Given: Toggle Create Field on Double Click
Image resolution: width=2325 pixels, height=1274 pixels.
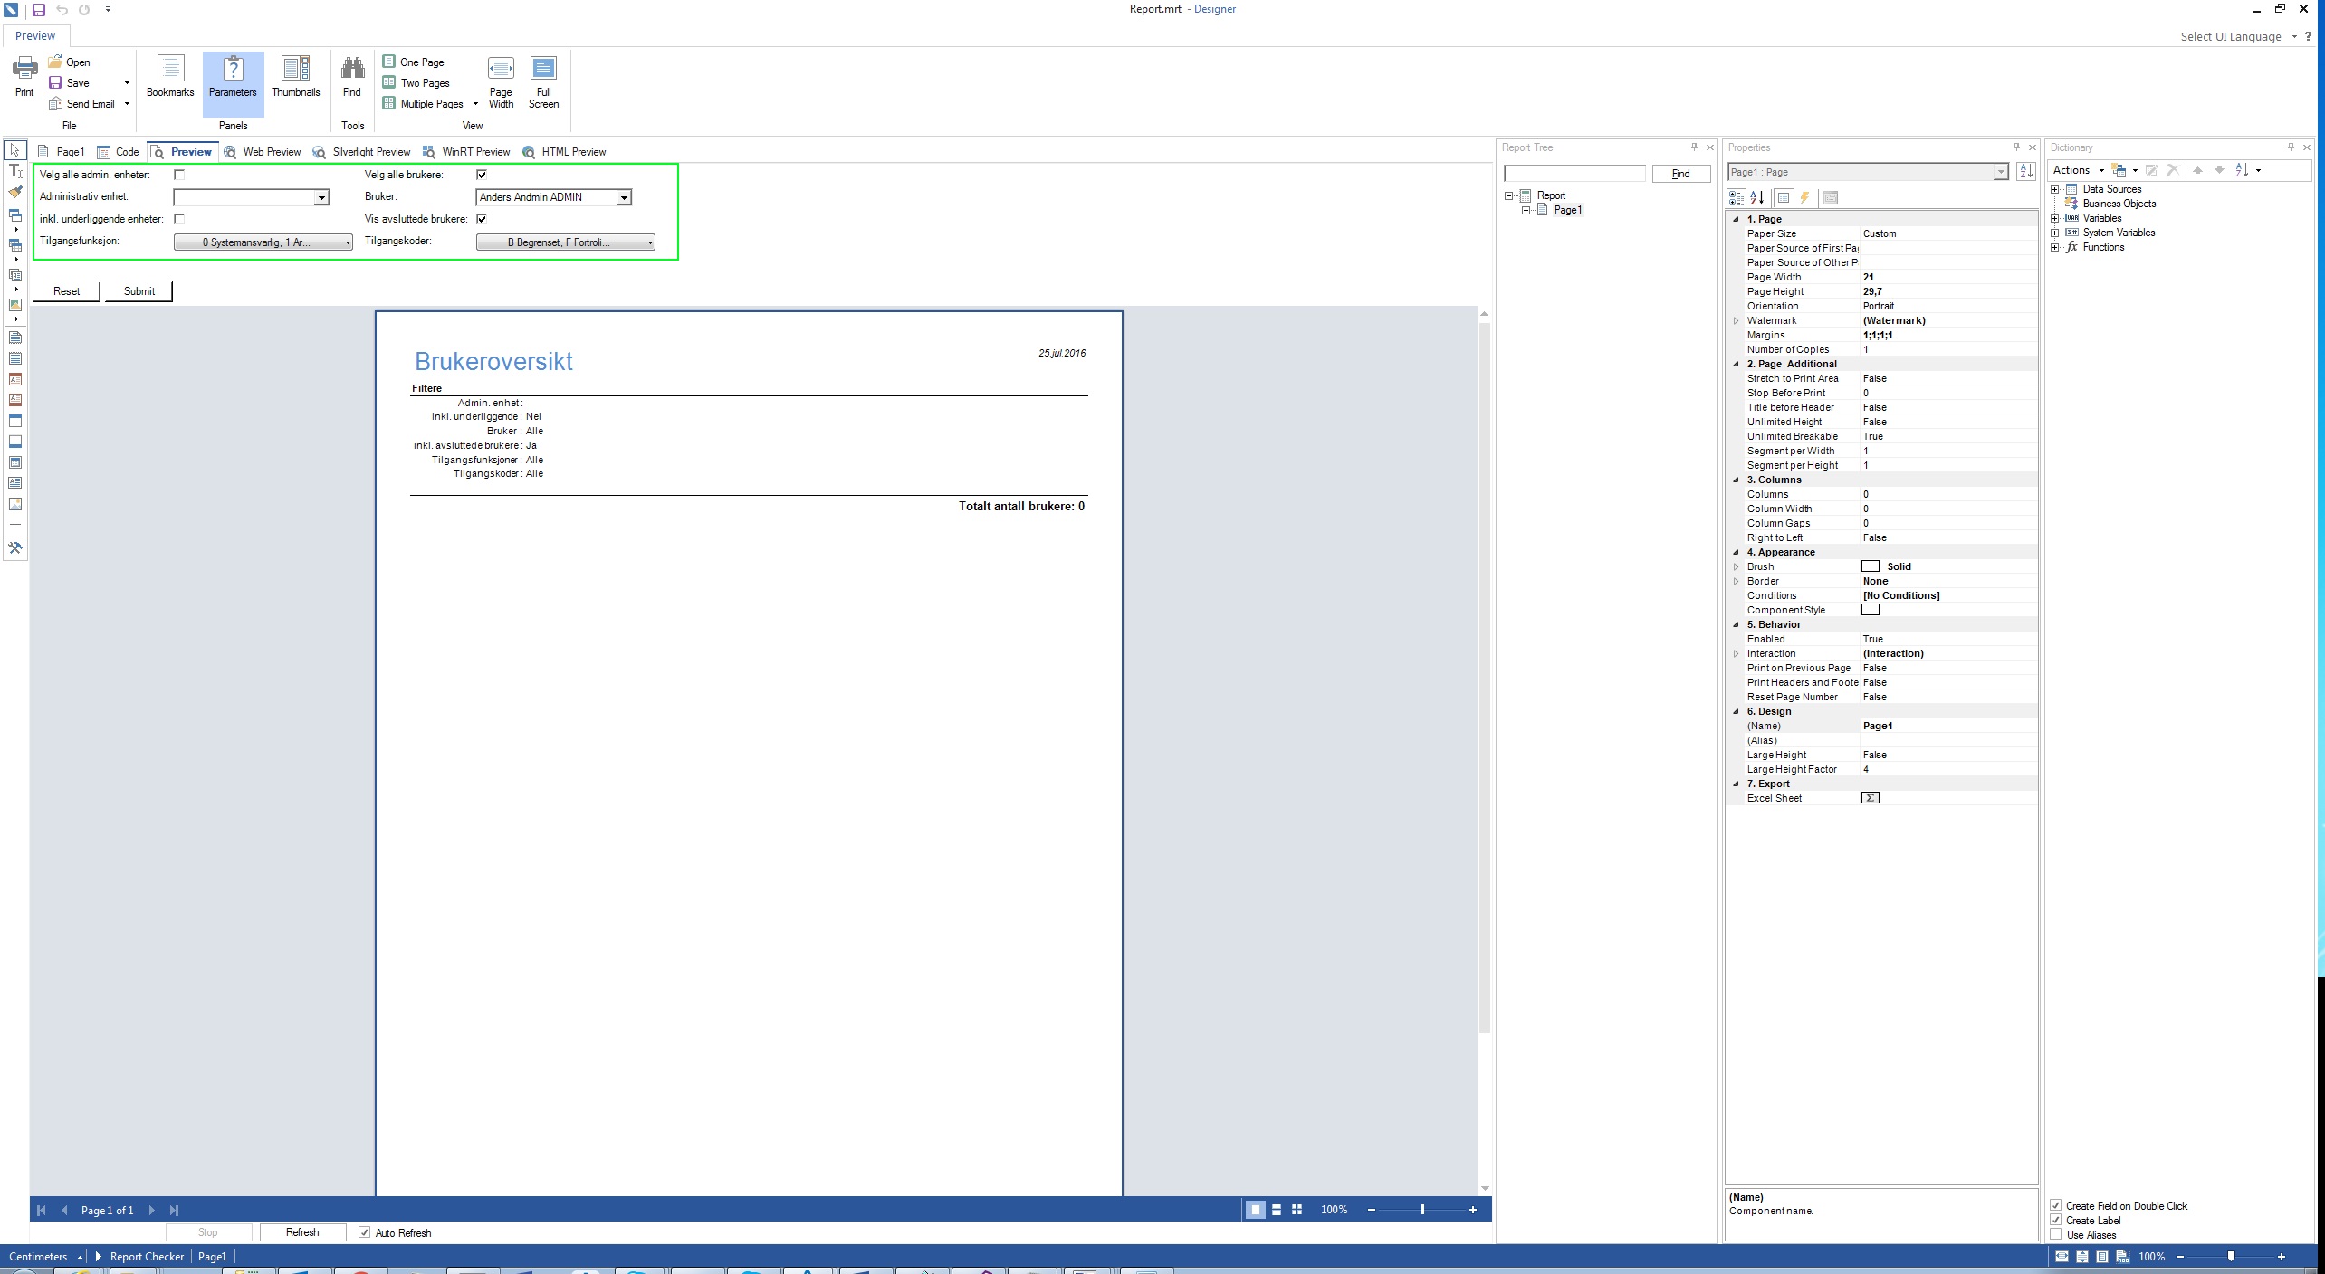Looking at the screenshot, I should pos(2056,1205).
